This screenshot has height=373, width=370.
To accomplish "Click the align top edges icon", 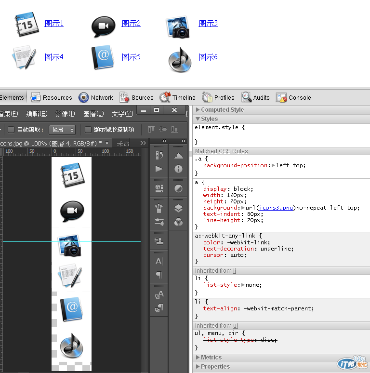I will [x=151, y=130].
